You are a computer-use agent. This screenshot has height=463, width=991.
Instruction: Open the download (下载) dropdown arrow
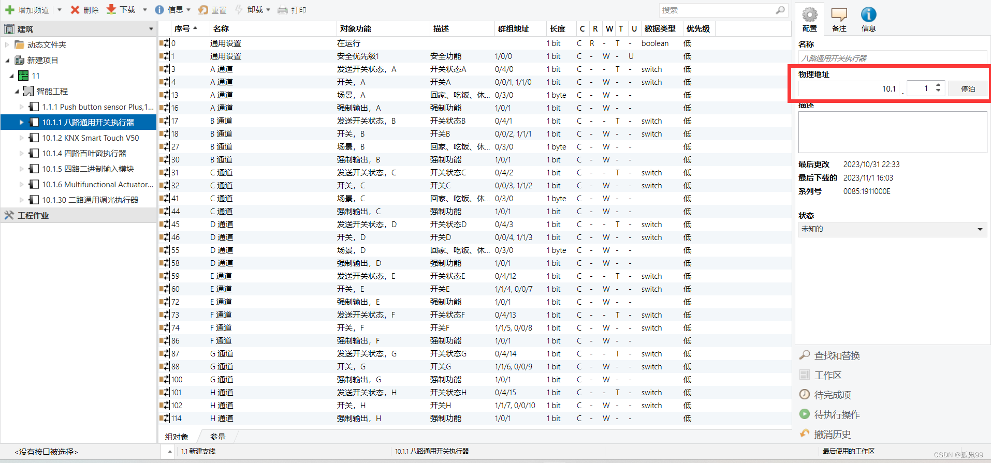[x=145, y=10]
